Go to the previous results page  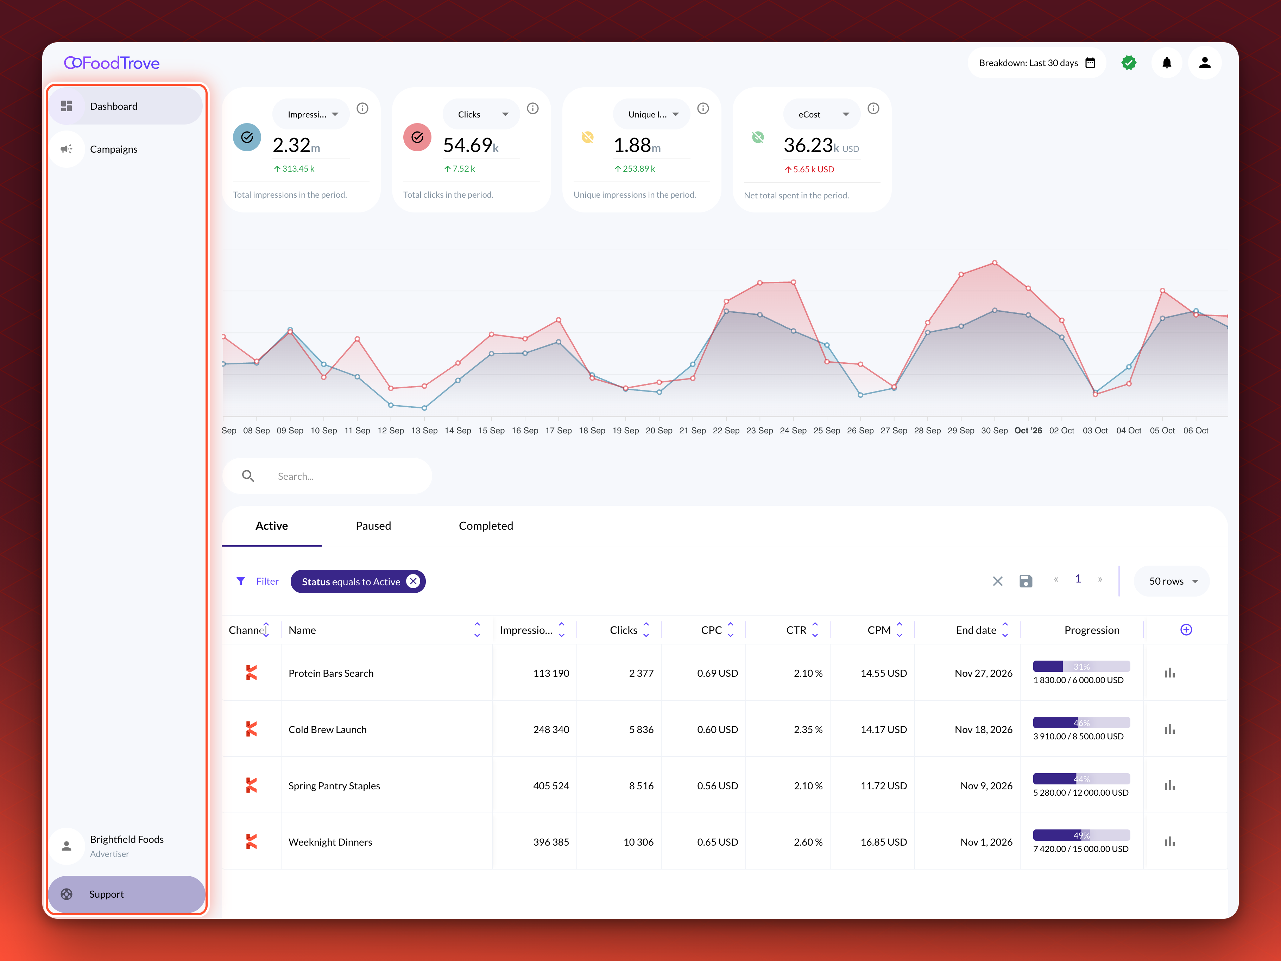tap(1056, 579)
